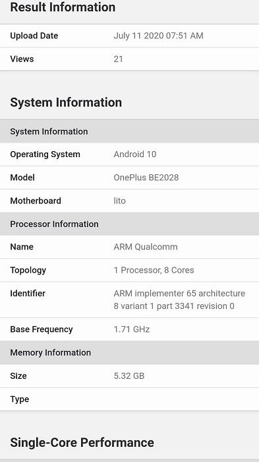Select the Base Frequency label
Viewport: 259px width, 462px height.
click(42, 329)
